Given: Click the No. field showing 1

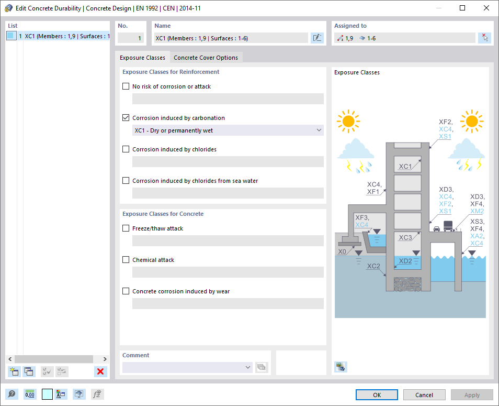Looking at the screenshot, I should point(131,38).
